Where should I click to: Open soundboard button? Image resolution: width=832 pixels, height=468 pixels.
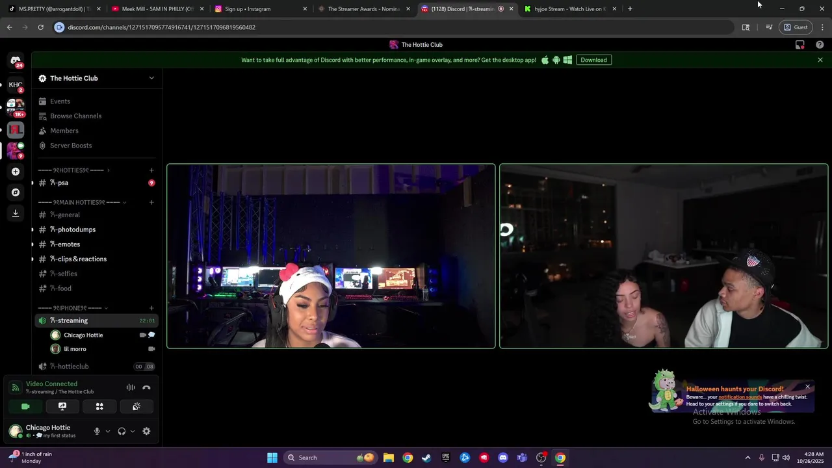136,406
